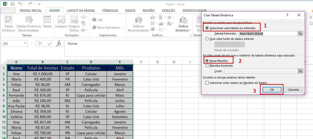The image size is (313, 139).
Task: Choose the 'Nova Planilha' radio button
Action: (x=207, y=61)
